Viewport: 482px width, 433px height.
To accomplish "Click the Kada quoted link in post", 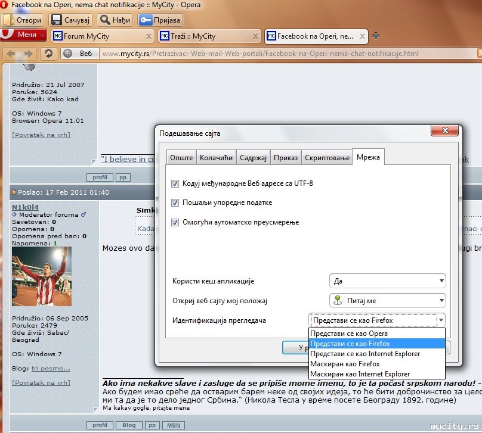I will (146, 229).
